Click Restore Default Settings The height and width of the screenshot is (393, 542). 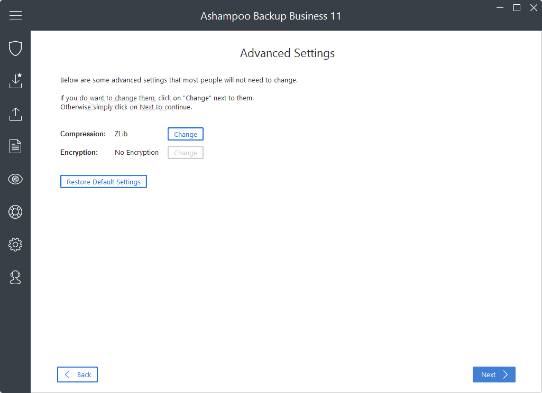point(103,182)
